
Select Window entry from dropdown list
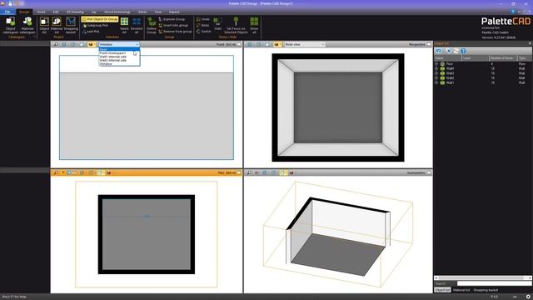click(x=119, y=64)
